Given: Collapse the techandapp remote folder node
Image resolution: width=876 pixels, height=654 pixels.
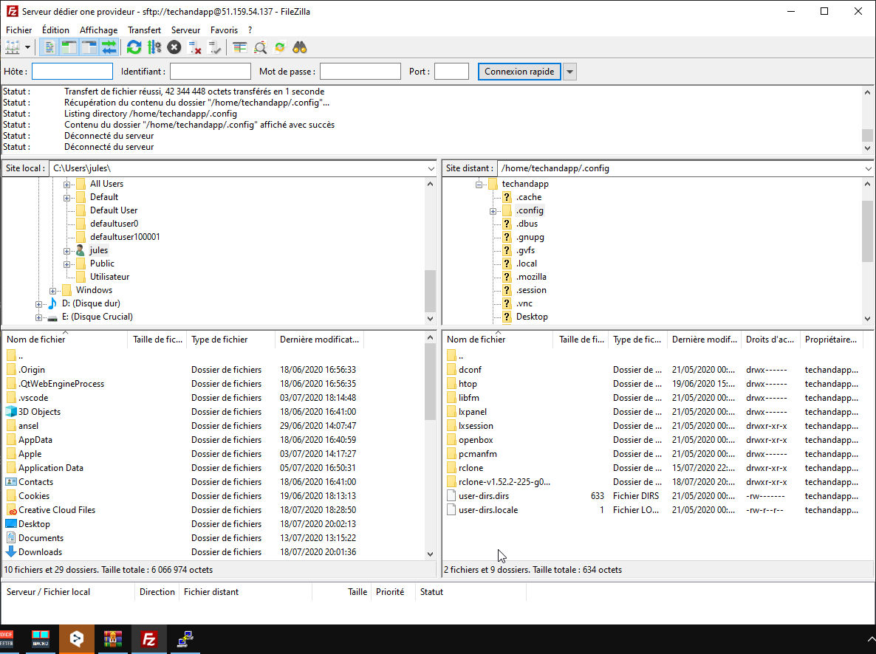Looking at the screenshot, I should click(x=479, y=185).
